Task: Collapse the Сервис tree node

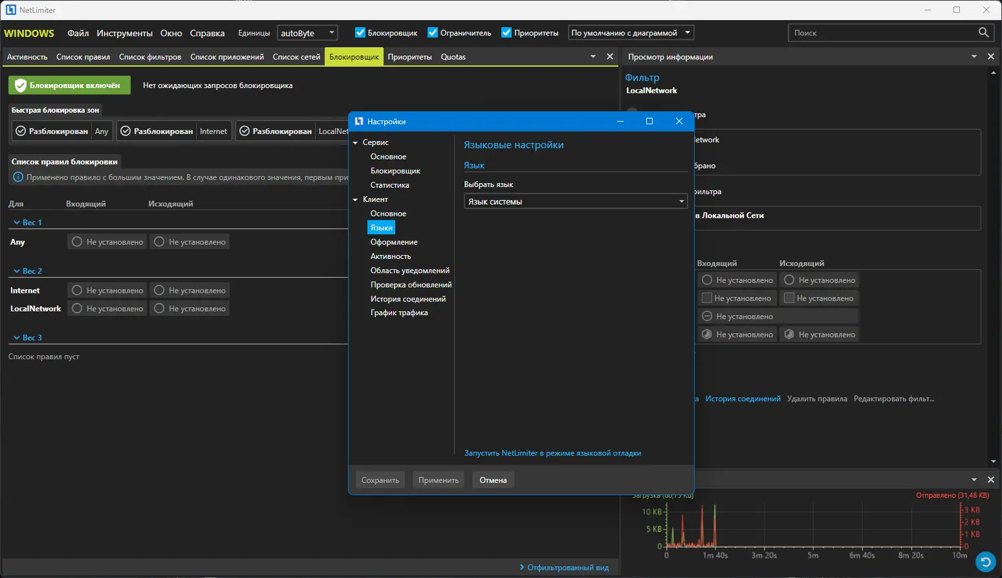Action: click(355, 142)
